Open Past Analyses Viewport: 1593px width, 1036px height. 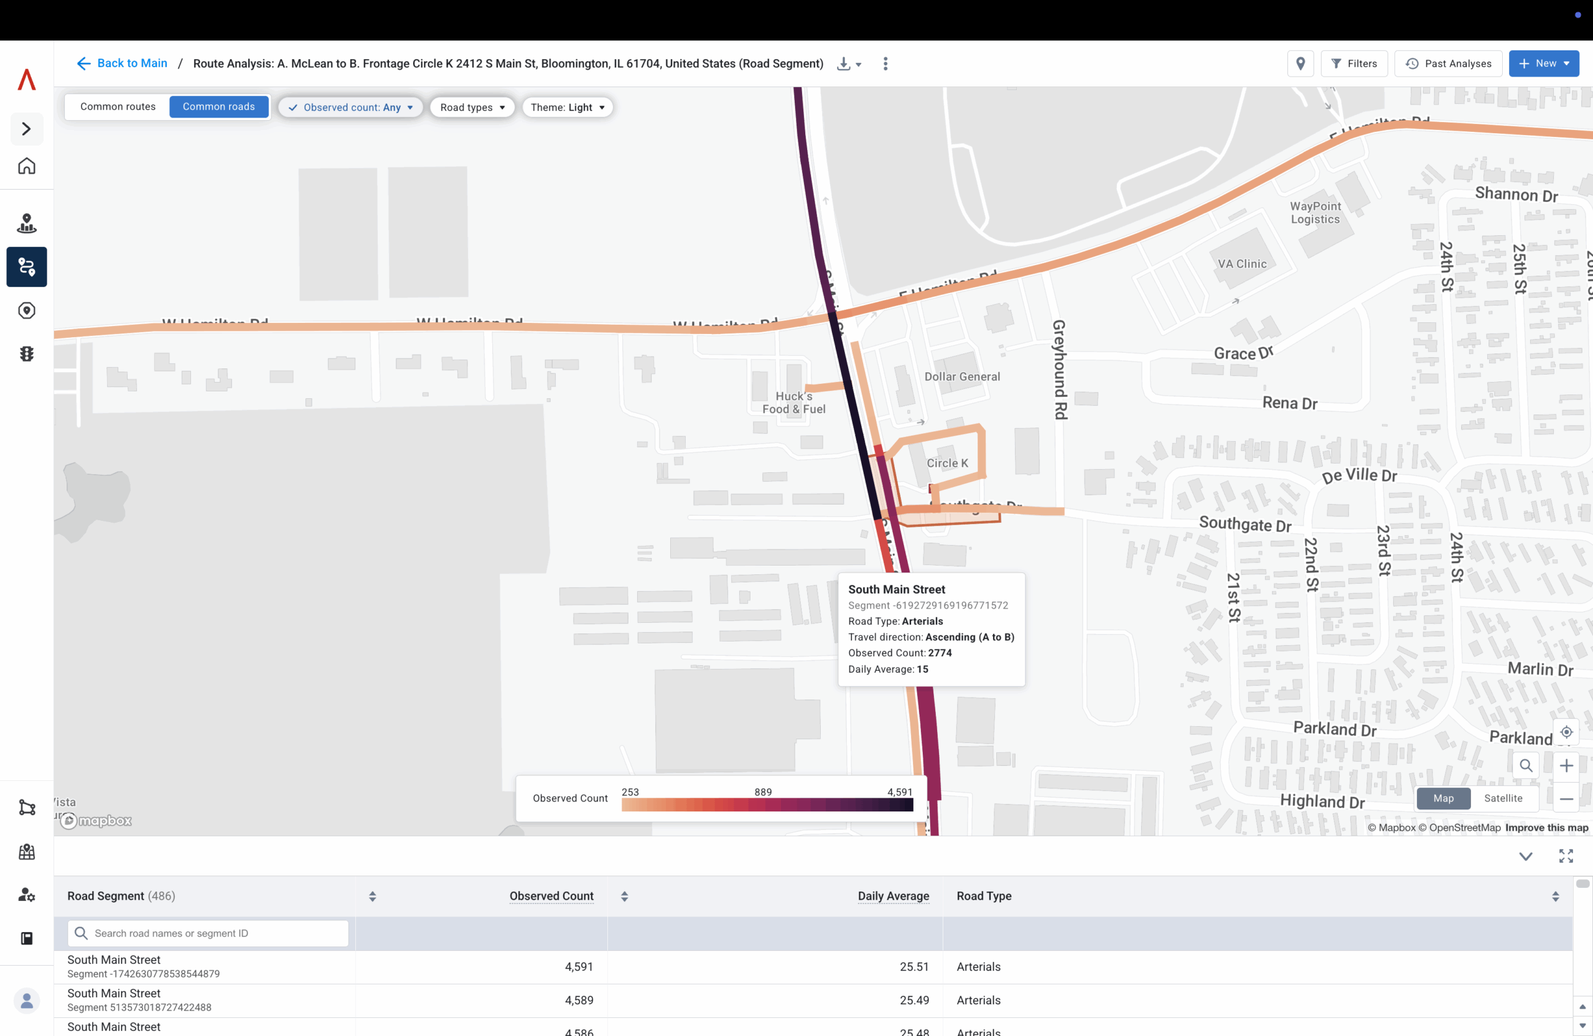tap(1448, 64)
